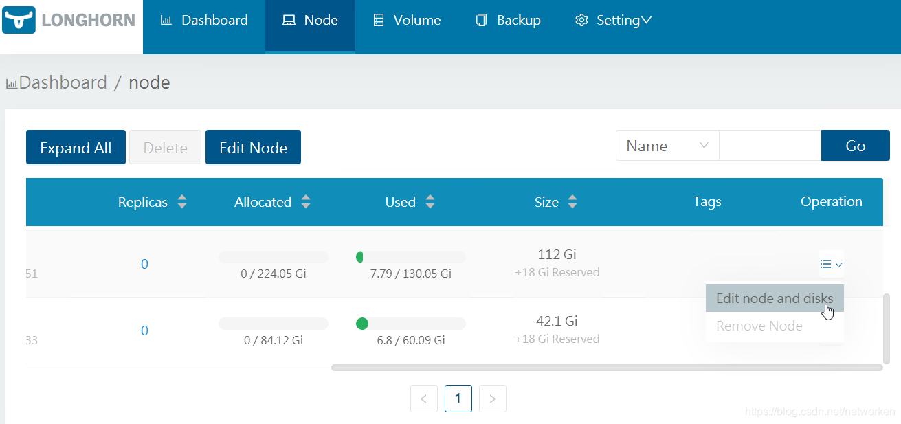This screenshot has height=424, width=901.
Task: Click the Replicas sort arrows icon
Action: tap(182, 202)
